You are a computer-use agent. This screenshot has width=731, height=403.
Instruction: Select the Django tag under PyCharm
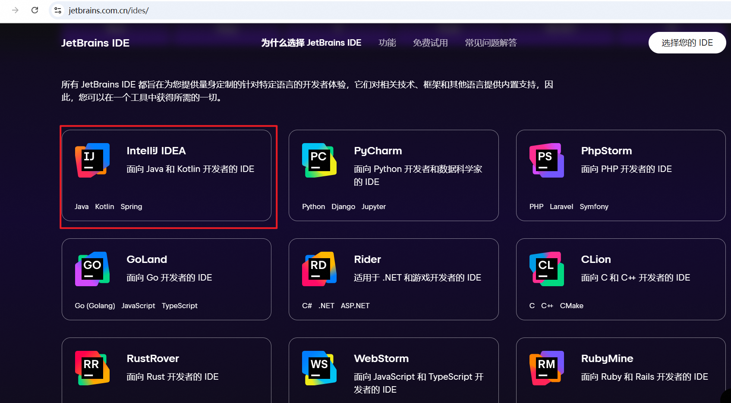[343, 206]
